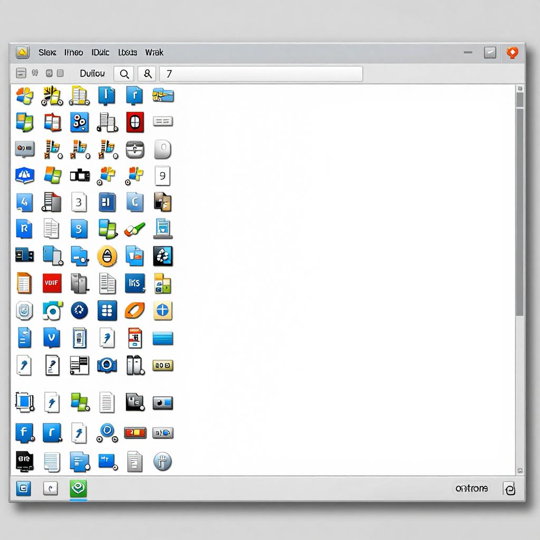Click the magnifying glass search button
This screenshot has width=540, height=540.
124,74
